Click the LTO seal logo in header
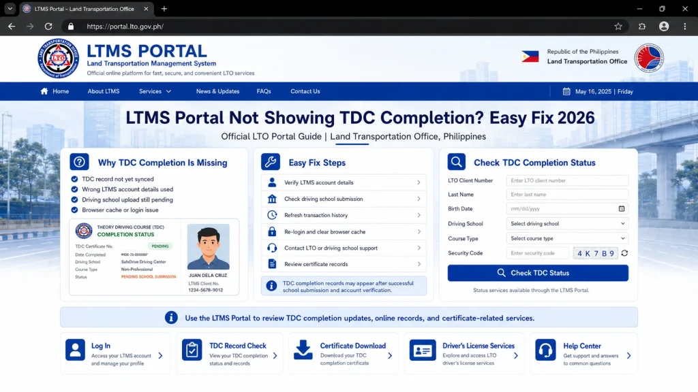Image resolution: width=698 pixels, height=392 pixels. coord(59,59)
